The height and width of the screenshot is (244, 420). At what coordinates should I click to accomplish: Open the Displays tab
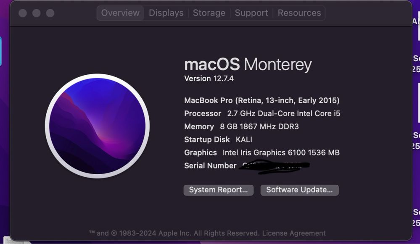point(166,13)
